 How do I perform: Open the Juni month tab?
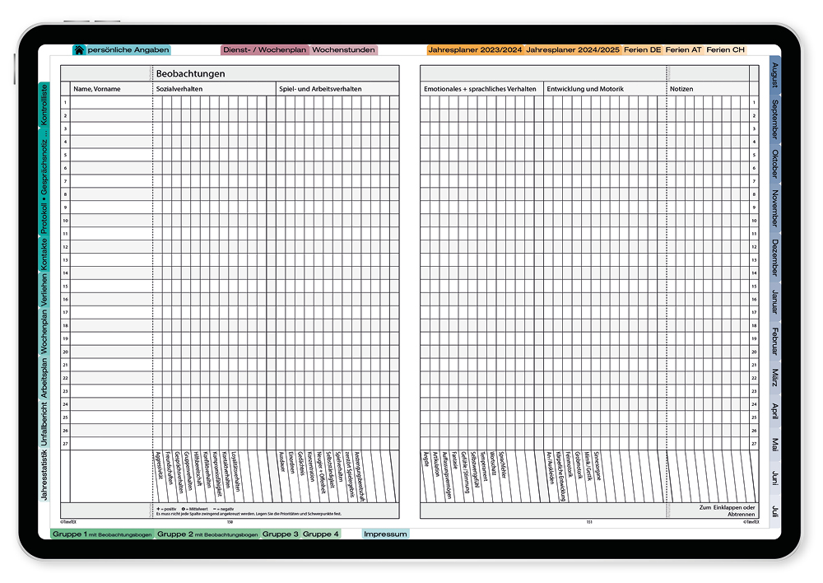774,478
